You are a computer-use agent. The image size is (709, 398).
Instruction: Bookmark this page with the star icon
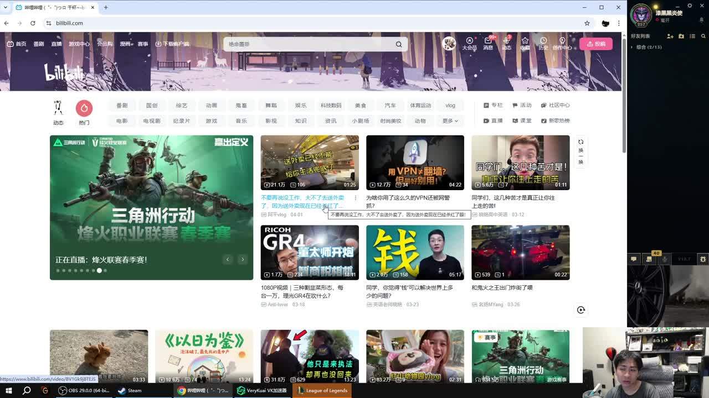pyautogui.click(x=587, y=23)
